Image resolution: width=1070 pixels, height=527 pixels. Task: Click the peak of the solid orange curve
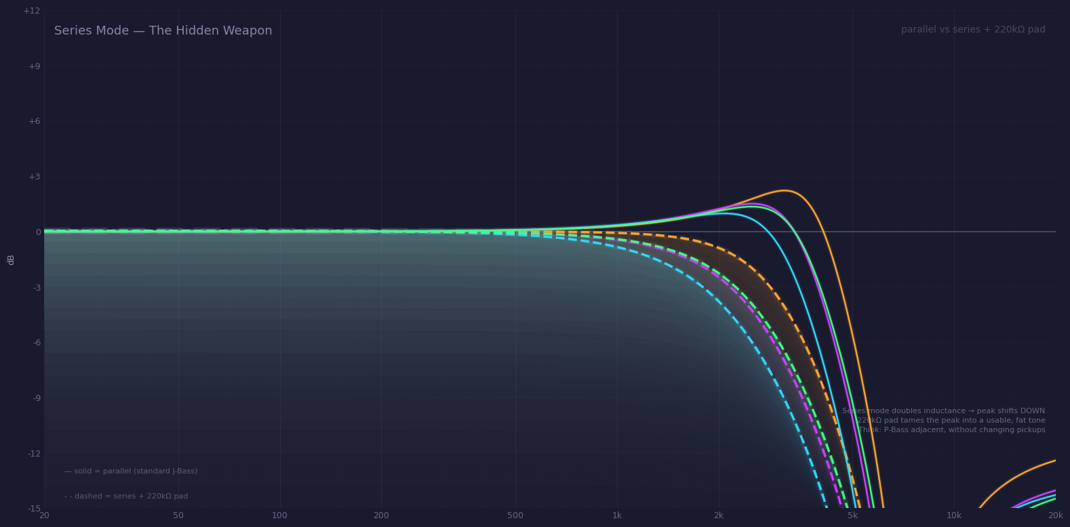[785, 190]
